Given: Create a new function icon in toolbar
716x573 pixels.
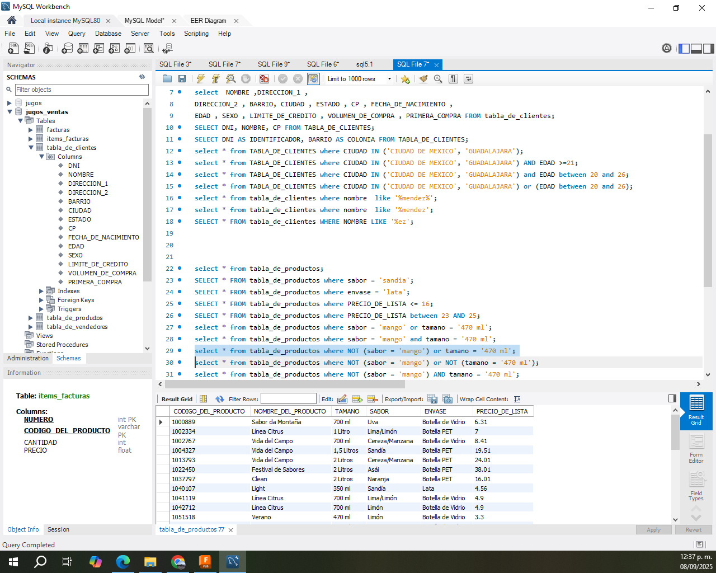Looking at the screenshot, I should [130, 49].
